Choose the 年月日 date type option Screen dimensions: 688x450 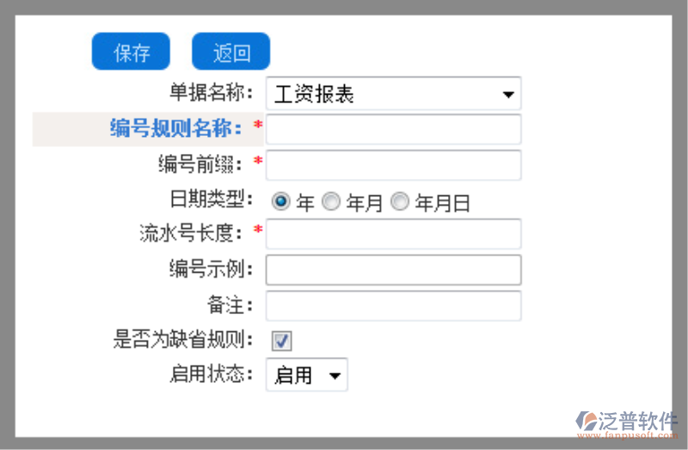pos(400,201)
